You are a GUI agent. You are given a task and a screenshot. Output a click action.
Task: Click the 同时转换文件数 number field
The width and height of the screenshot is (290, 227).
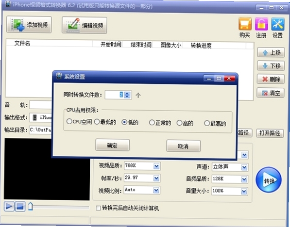pos(115,95)
